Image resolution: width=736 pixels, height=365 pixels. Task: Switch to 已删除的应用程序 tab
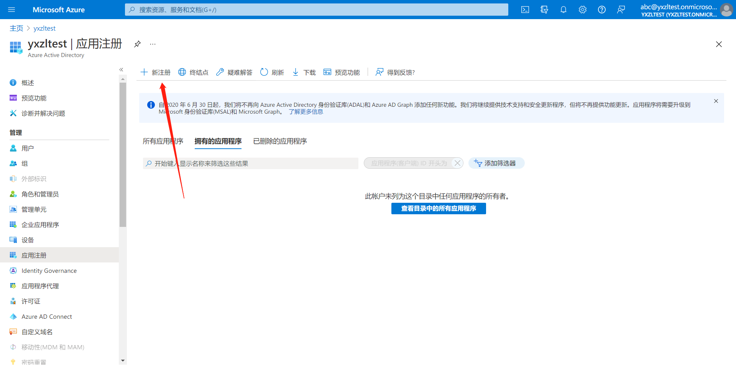(x=280, y=141)
